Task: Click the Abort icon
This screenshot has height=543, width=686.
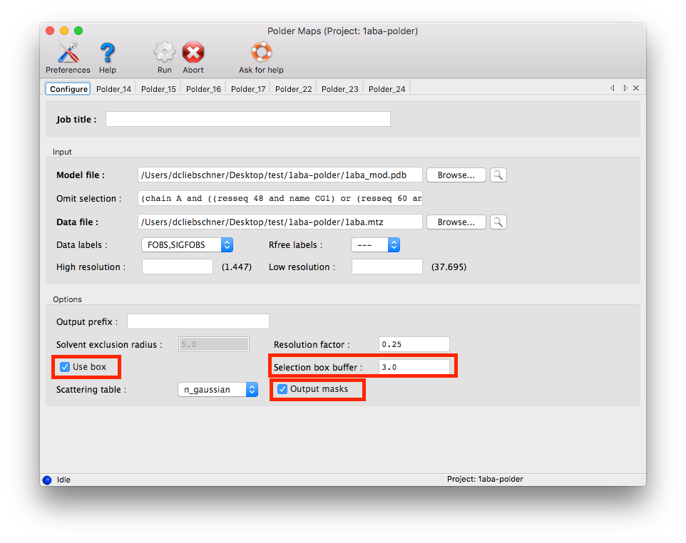Action: pos(193,53)
